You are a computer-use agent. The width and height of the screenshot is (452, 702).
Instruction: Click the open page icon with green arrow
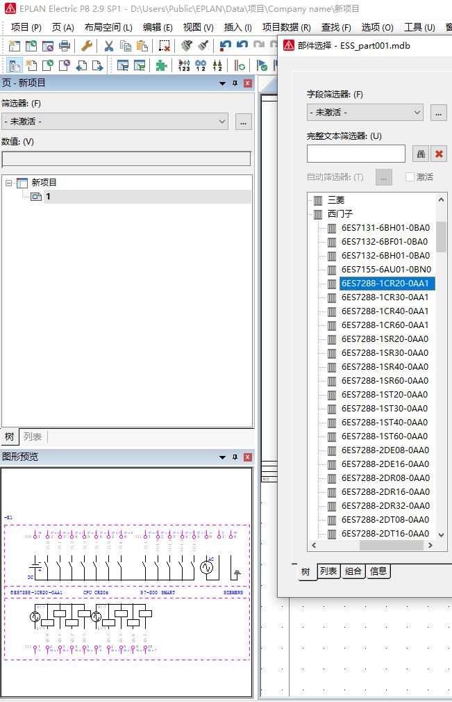point(48,66)
